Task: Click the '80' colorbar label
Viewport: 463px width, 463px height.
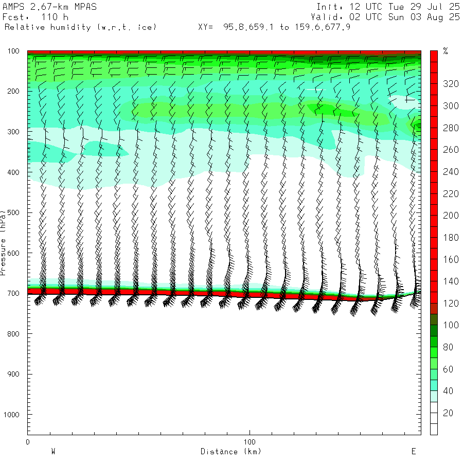Action: click(448, 347)
